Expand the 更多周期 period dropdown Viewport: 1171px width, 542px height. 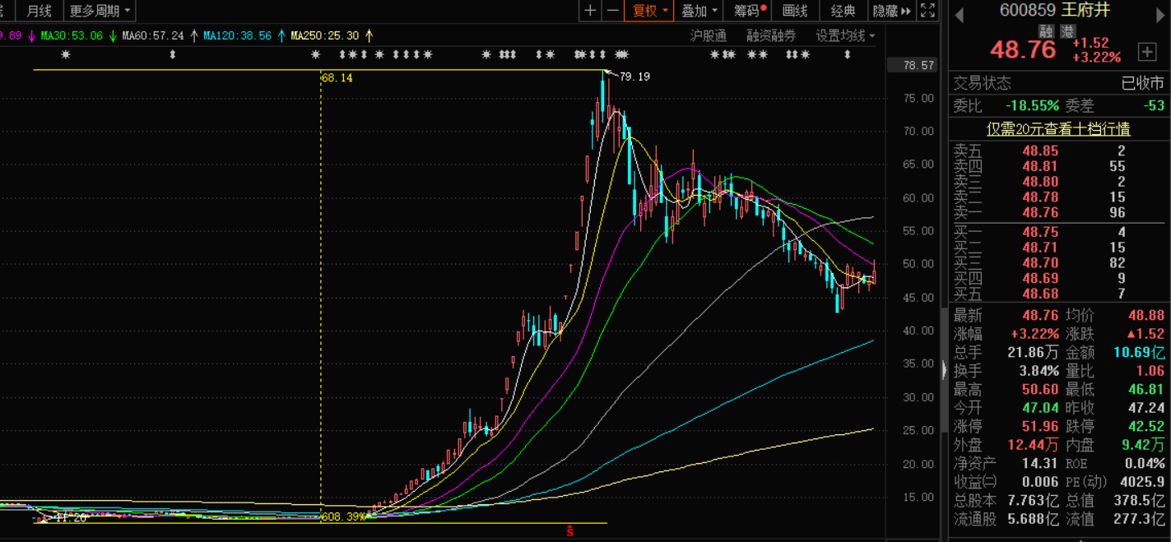click(100, 11)
